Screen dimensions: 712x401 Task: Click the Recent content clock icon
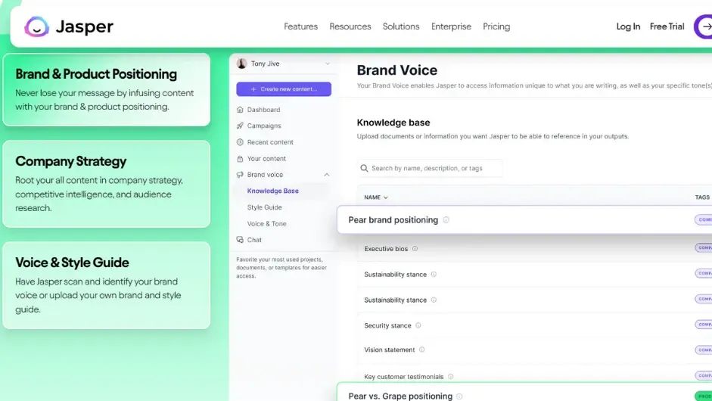pyautogui.click(x=240, y=142)
